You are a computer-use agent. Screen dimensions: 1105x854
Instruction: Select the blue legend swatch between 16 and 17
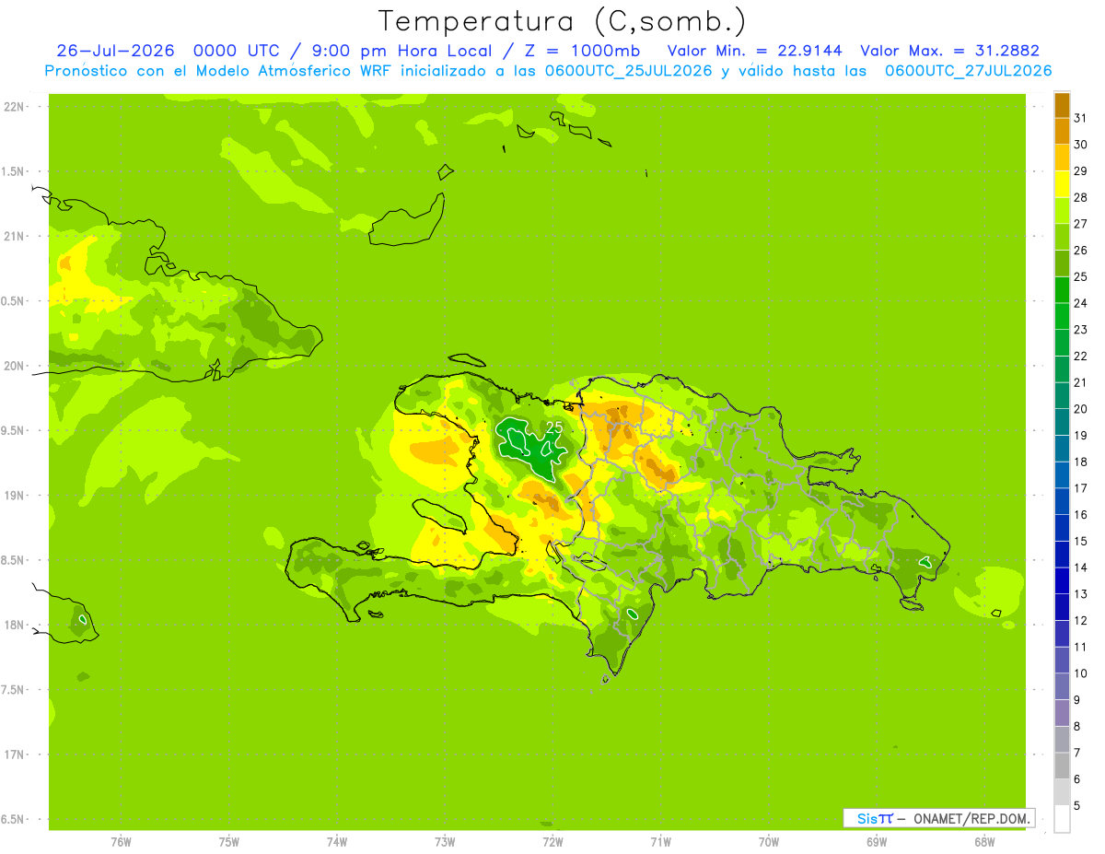tap(1062, 501)
